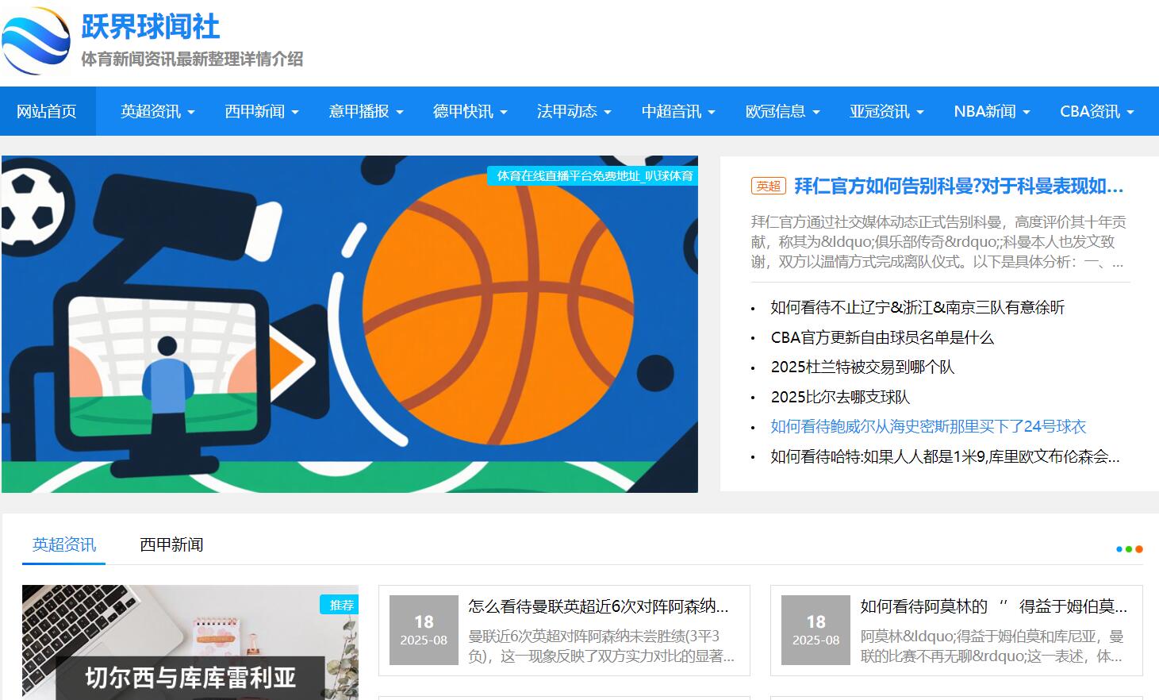Image resolution: width=1159 pixels, height=700 pixels.
Task: Open the 2025杜兰特被交易到哪个队 link
Action: pyautogui.click(x=862, y=367)
